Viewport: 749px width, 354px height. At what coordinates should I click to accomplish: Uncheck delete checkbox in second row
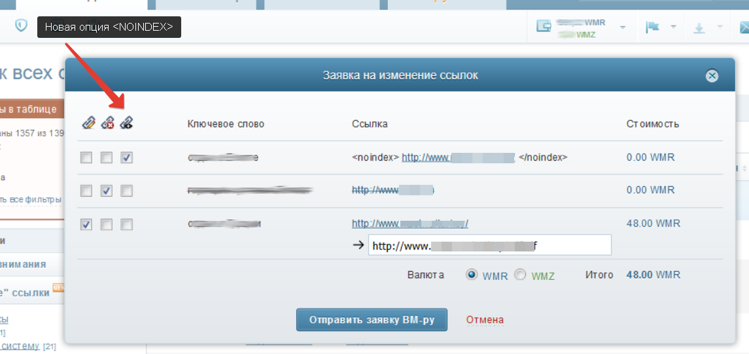point(107,191)
